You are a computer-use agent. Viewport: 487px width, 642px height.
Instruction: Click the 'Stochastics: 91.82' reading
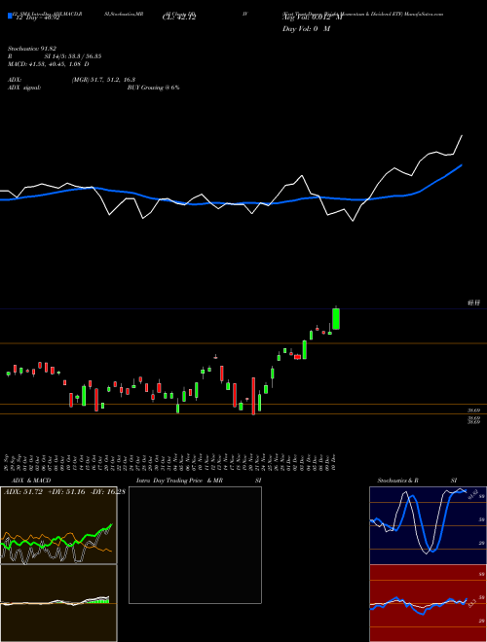click(32, 49)
